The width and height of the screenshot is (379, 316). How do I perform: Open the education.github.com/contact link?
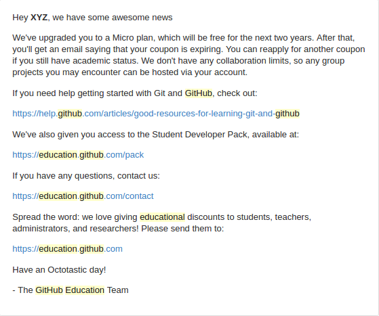[83, 196]
